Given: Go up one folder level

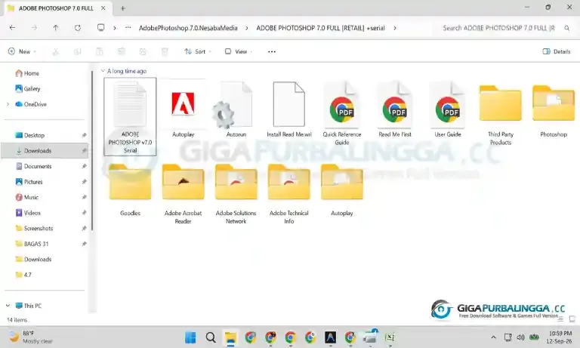Looking at the screenshot, I should pyautogui.click(x=55, y=28).
